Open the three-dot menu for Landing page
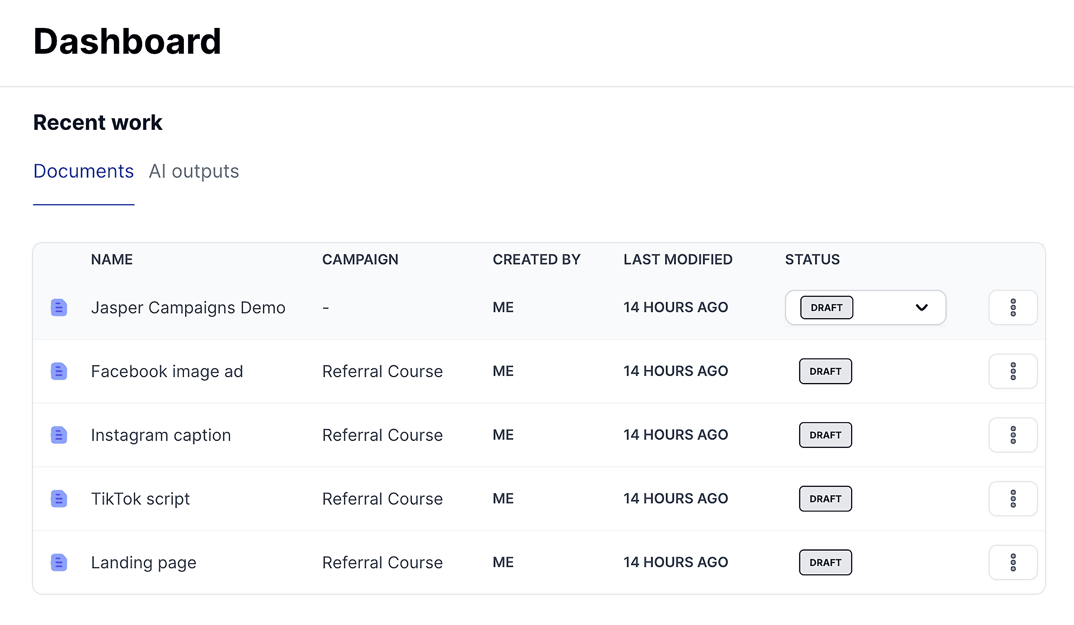 coord(1013,562)
